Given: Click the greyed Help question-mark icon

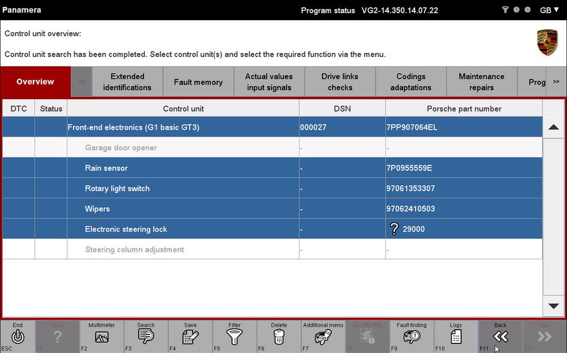Looking at the screenshot, I should pyautogui.click(x=57, y=337).
